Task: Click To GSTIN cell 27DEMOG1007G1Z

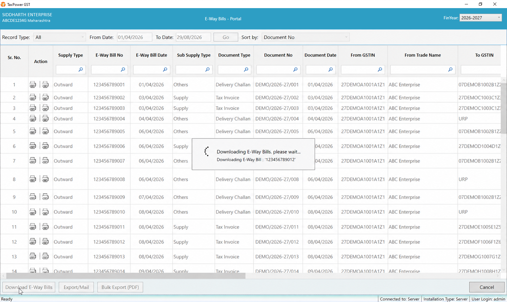Action: 480,256
